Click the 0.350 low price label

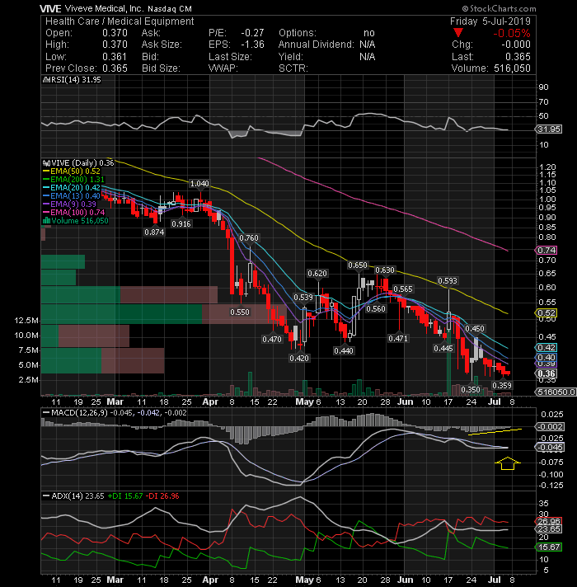(471, 390)
